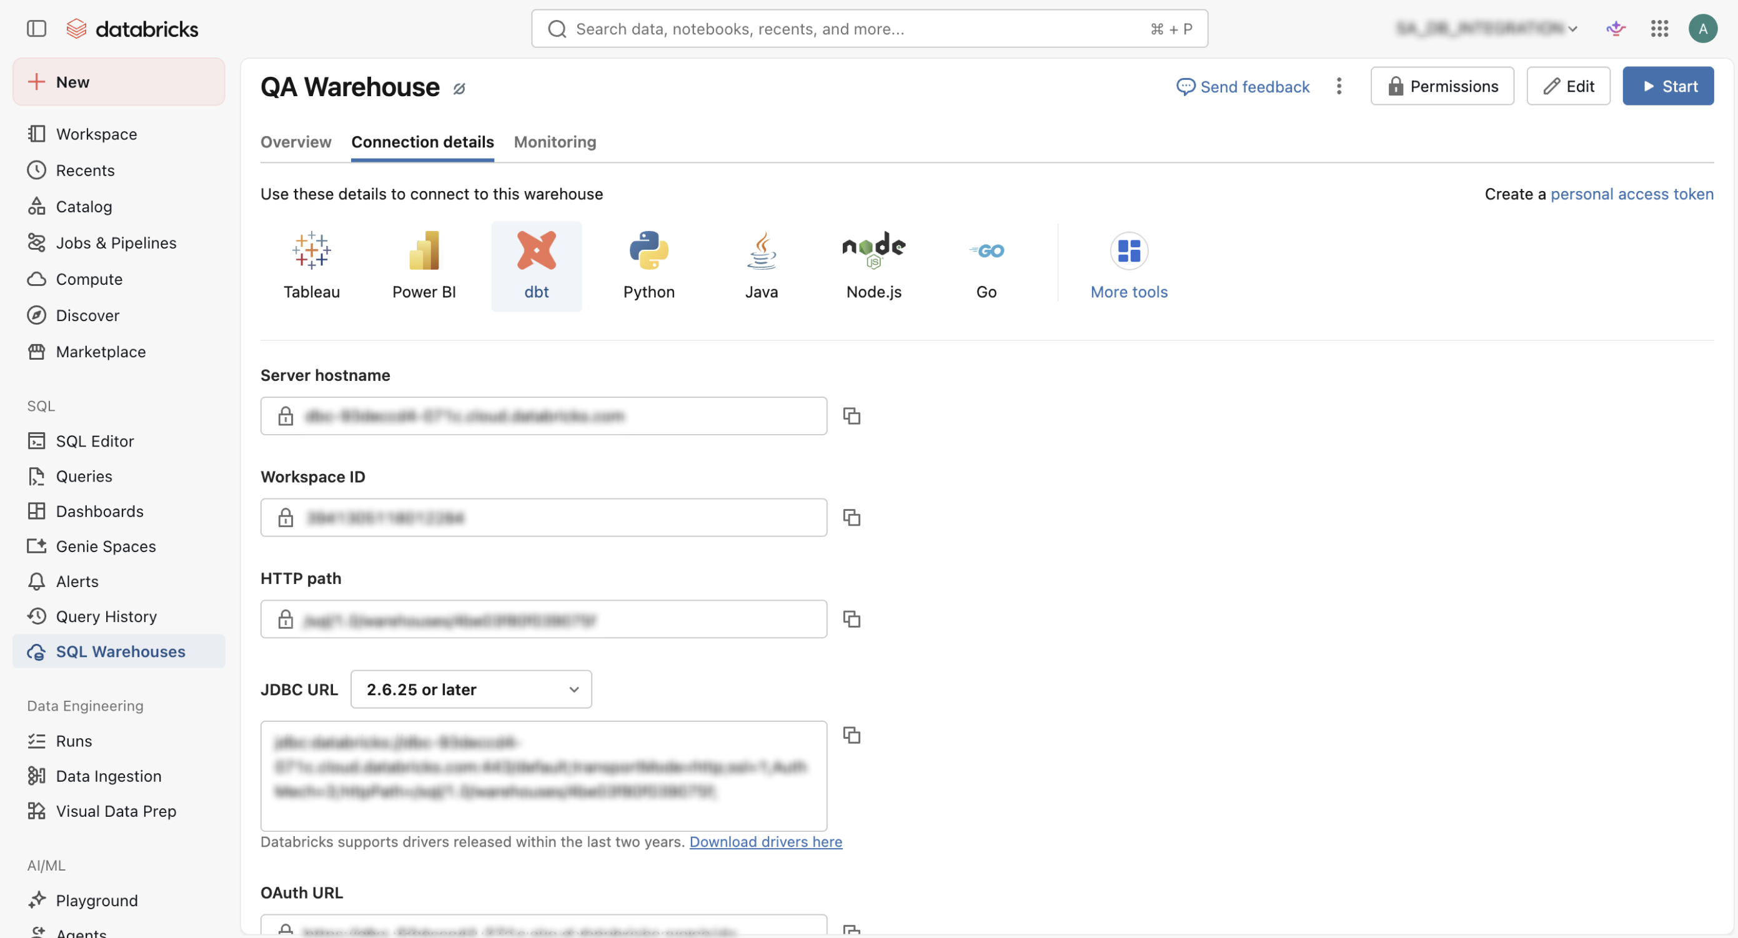Open warehouse Permissions
The width and height of the screenshot is (1738, 938).
(1443, 86)
